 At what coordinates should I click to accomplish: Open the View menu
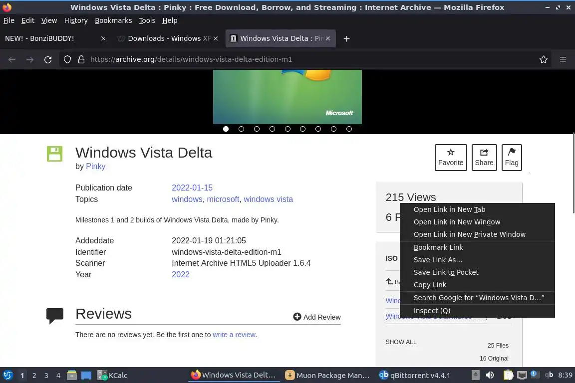point(49,20)
